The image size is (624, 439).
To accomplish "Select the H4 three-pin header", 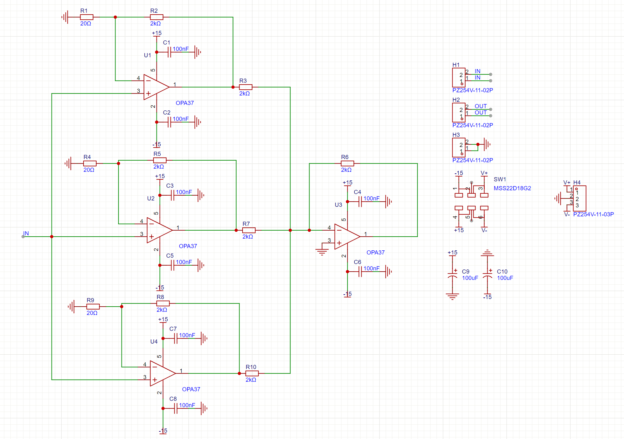I will pyautogui.click(x=579, y=199).
